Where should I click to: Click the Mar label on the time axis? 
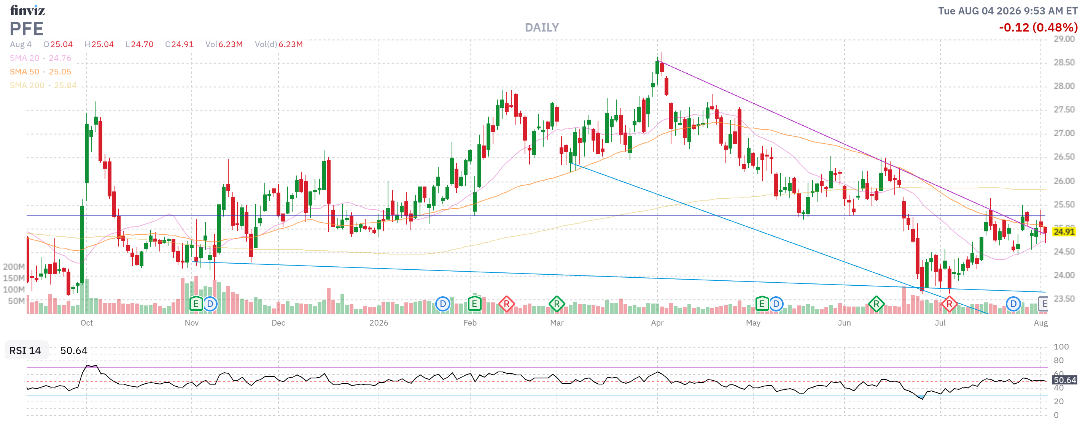pos(557,323)
